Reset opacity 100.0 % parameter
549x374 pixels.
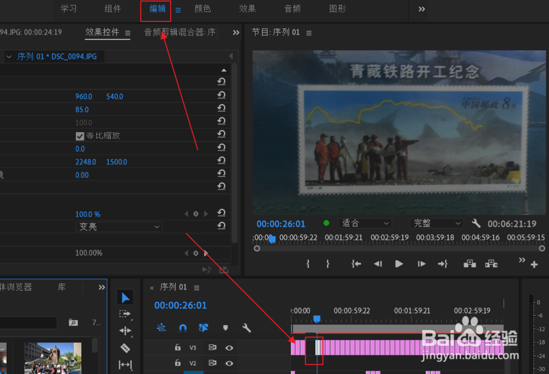[x=221, y=213]
